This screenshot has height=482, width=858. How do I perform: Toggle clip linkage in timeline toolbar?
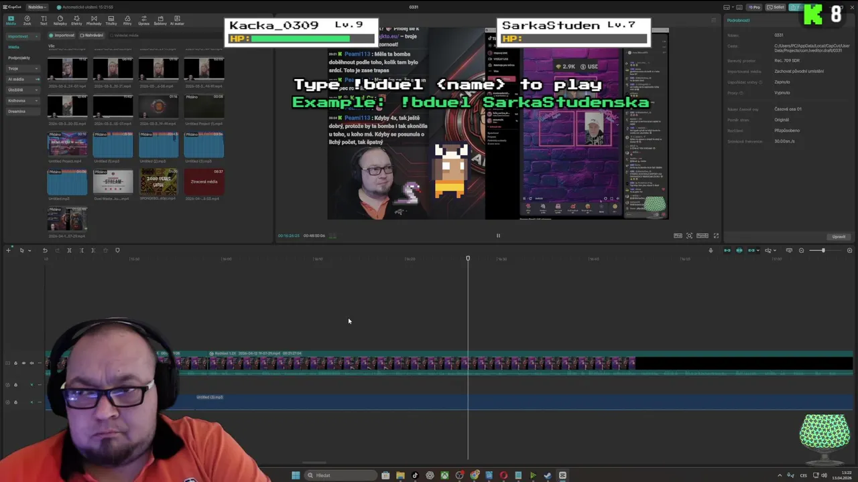(751, 250)
